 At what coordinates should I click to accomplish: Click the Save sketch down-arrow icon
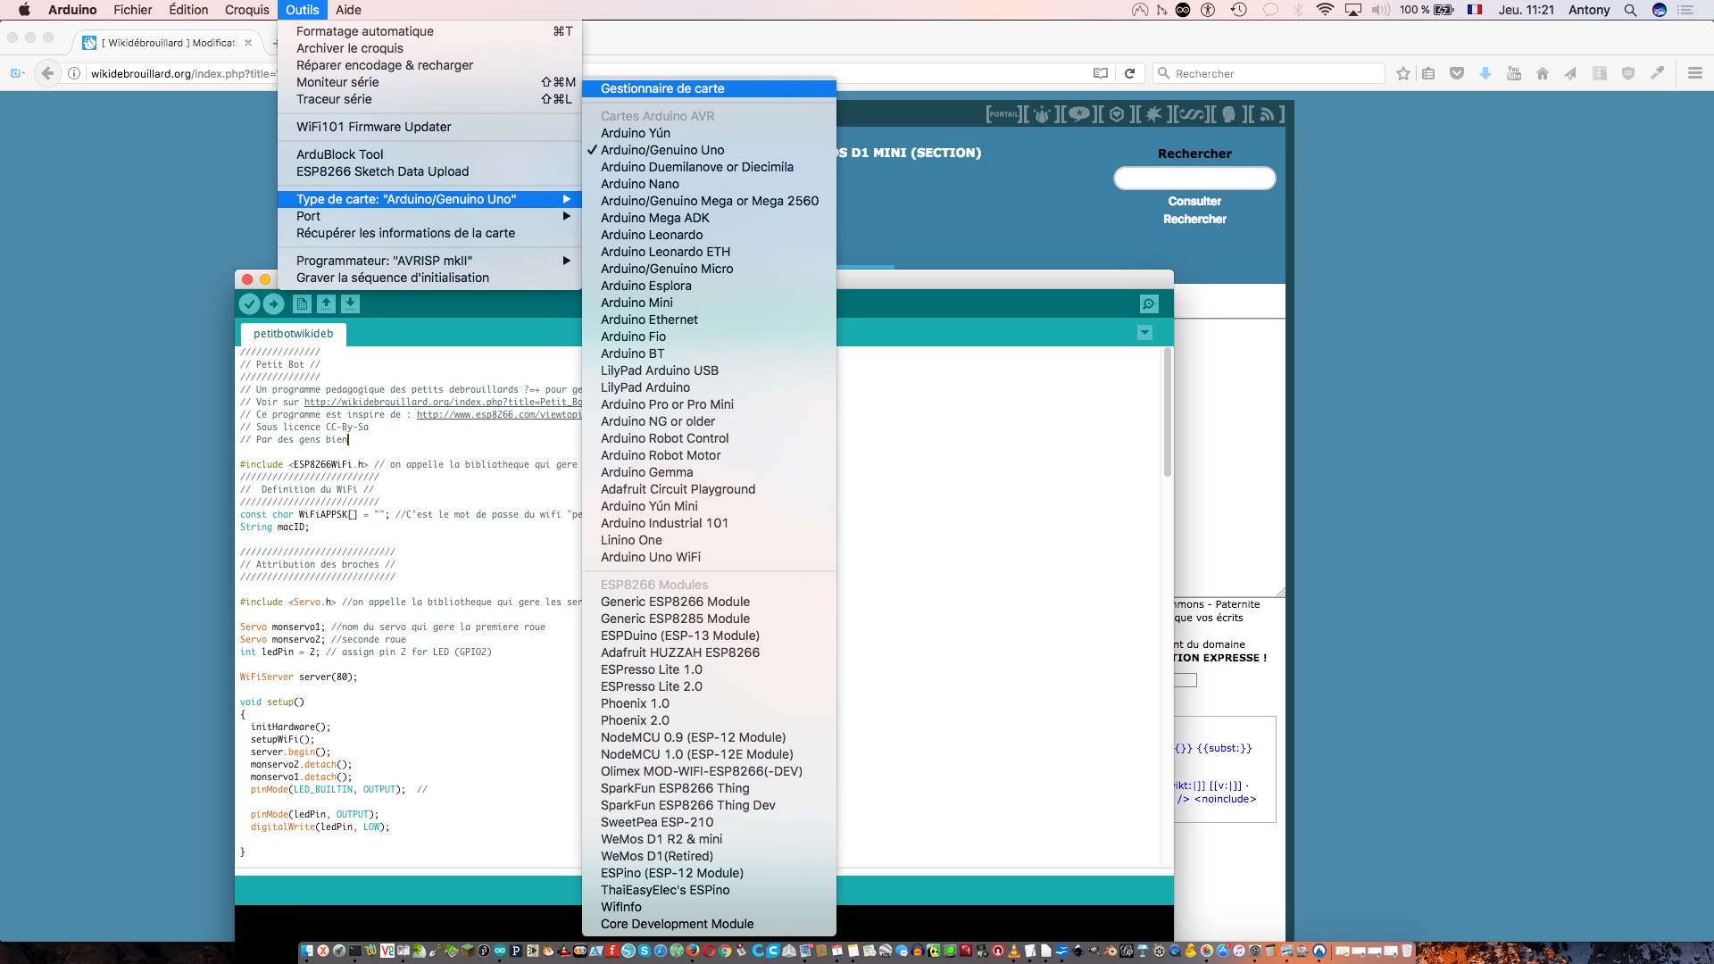tap(350, 304)
